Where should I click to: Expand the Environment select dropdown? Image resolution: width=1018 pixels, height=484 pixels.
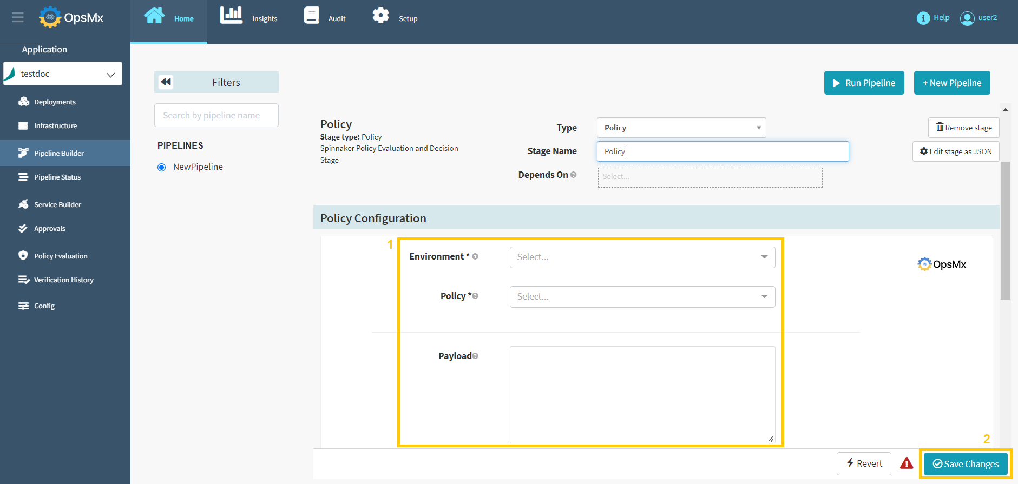click(x=642, y=257)
